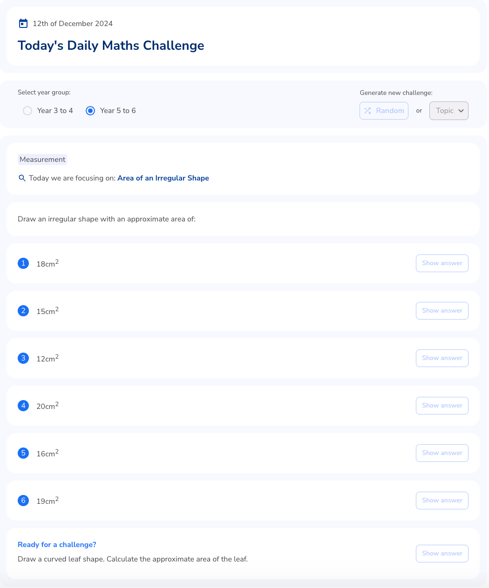Open the Topic dropdown
489x588 pixels.
[448, 111]
